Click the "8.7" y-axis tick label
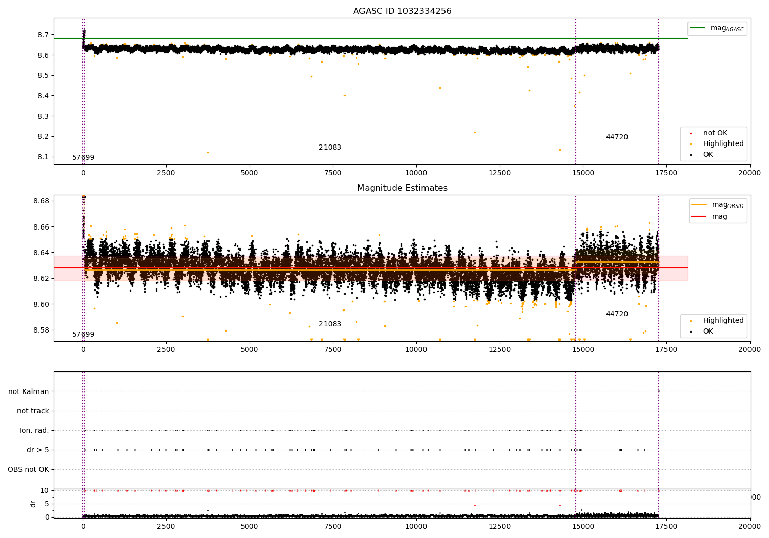The height and width of the screenshot is (538, 769). tap(44, 35)
